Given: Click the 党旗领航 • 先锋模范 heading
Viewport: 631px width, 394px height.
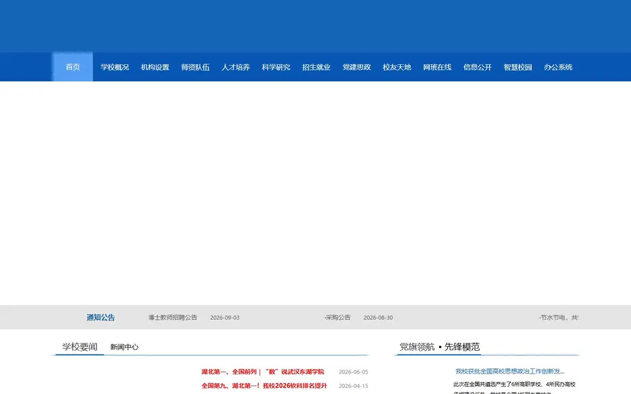Looking at the screenshot, I should coord(440,347).
